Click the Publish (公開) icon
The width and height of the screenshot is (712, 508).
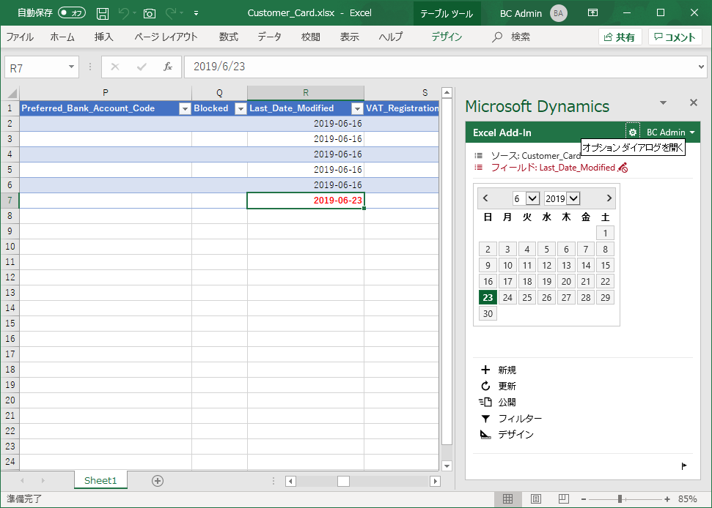(x=485, y=403)
